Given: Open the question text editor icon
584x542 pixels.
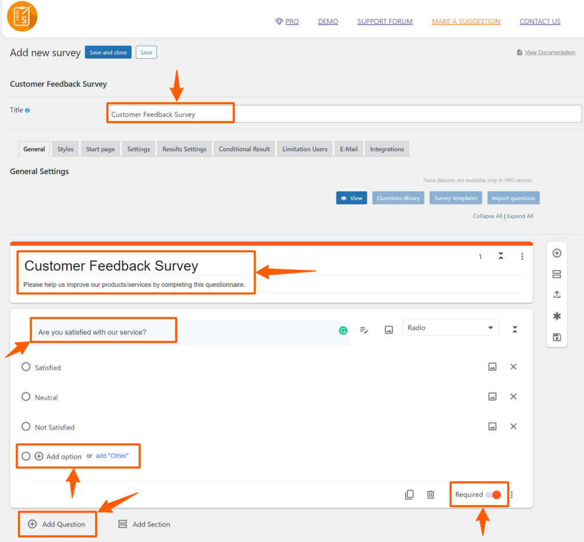Looking at the screenshot, I should (x=364, y=330).
